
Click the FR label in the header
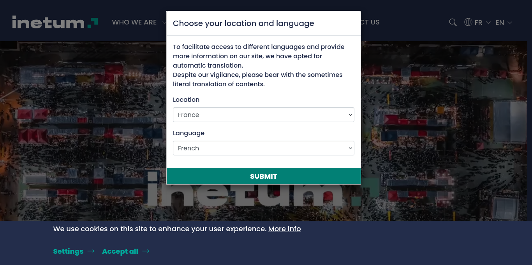[478, 23]
